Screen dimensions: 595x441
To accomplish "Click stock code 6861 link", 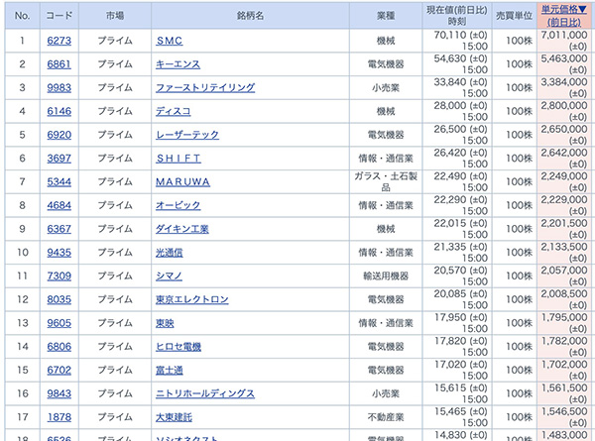I will click(x=57, y=64).
